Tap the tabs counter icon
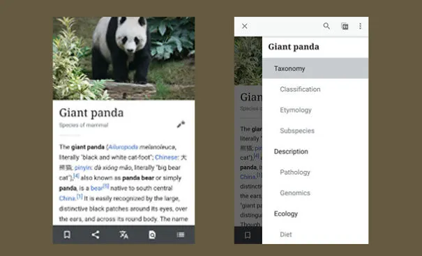Image resolution: width=422 pixels, height=256 pixels. pos(345,26)
